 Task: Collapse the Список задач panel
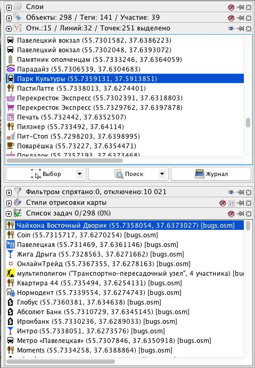(x=9, y=214)
